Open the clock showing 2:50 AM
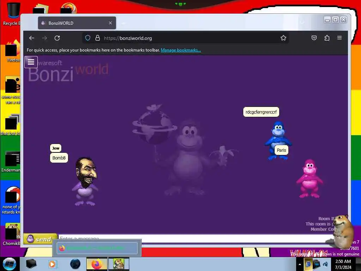The image size is (361, 271). [x=343, y=264]
